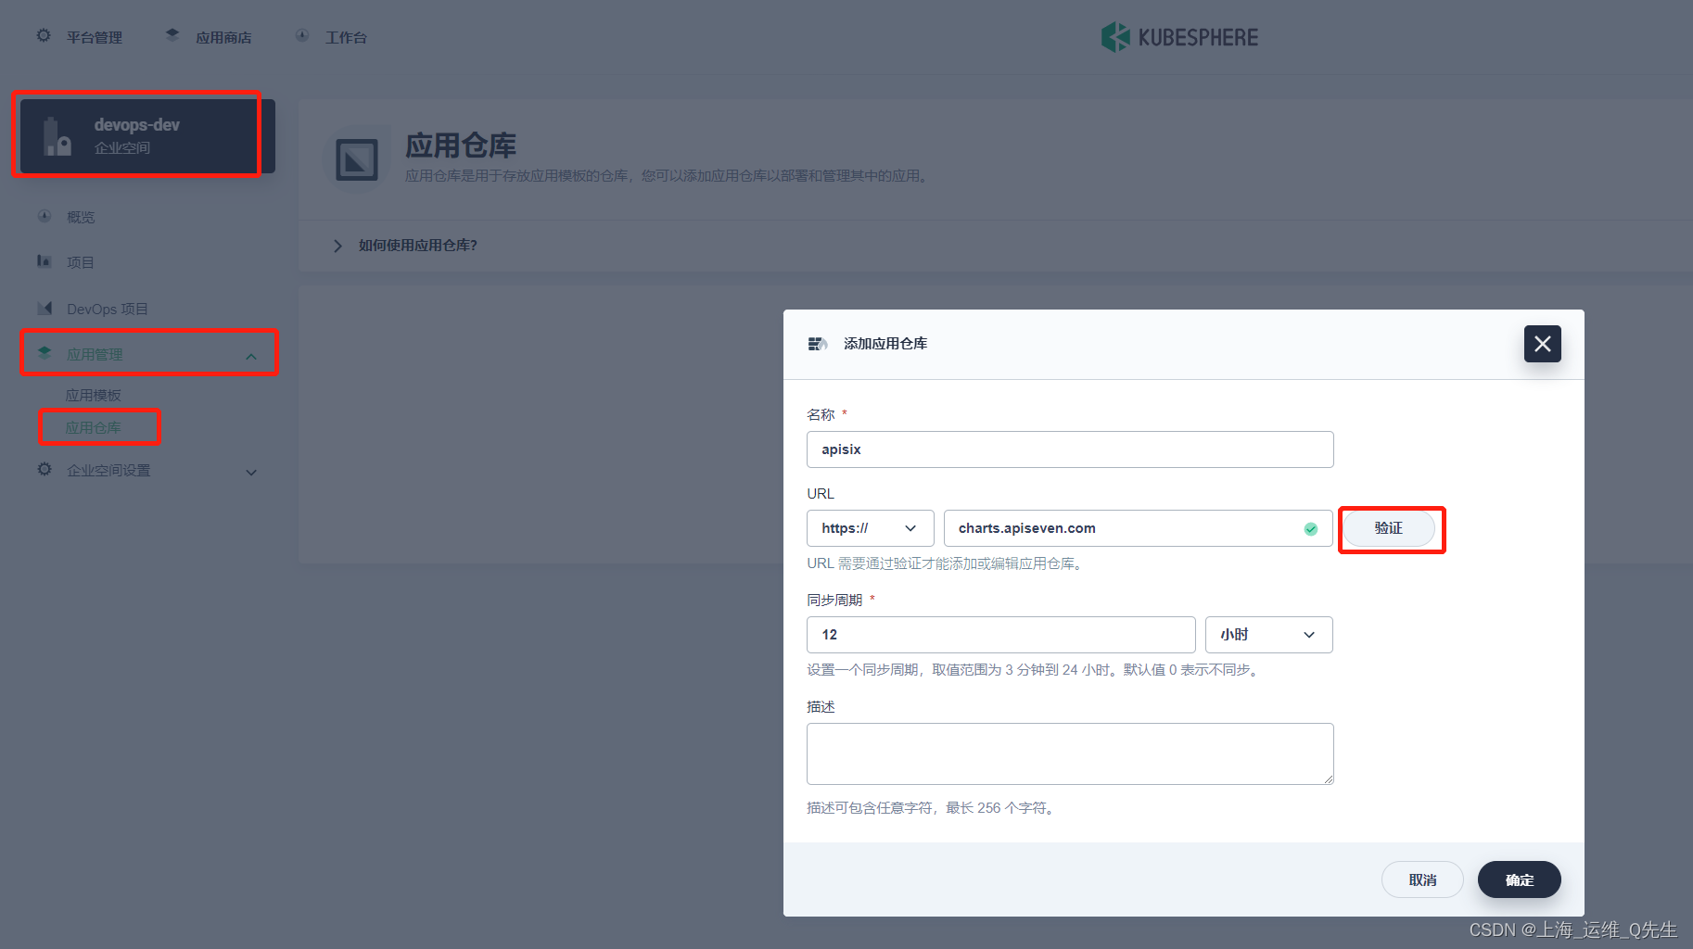This screenshot has height=949, width=1693.
Task: Focus the 描述 description textarea
Action: (x=1070, y=753)
